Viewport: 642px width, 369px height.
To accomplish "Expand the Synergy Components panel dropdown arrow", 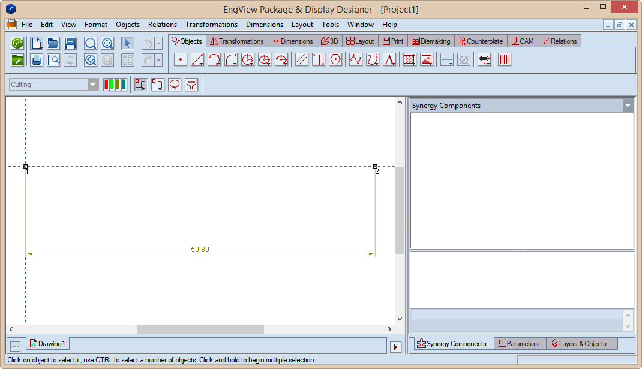I will [x=628, y=106].
